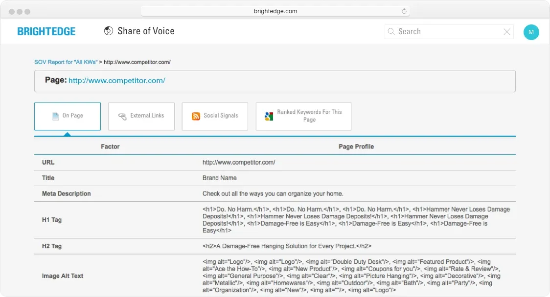The image size is (550, 297).
Task: Click the On Page document icon
Action: 55,116
